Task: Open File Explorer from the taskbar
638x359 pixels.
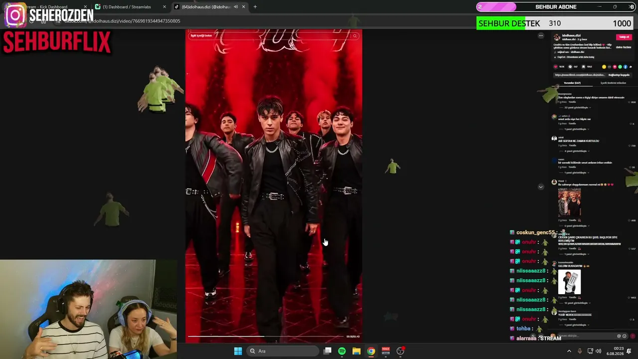Action: [x=356, y=351]
